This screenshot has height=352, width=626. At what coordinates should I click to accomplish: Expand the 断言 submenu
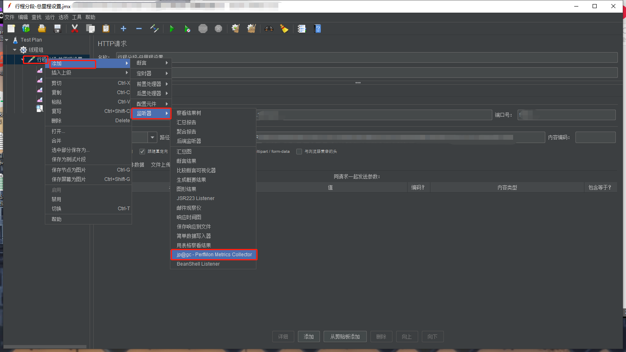[151, 63]
